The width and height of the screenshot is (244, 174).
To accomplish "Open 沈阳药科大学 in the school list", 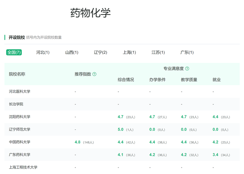I will pos(19,117).
